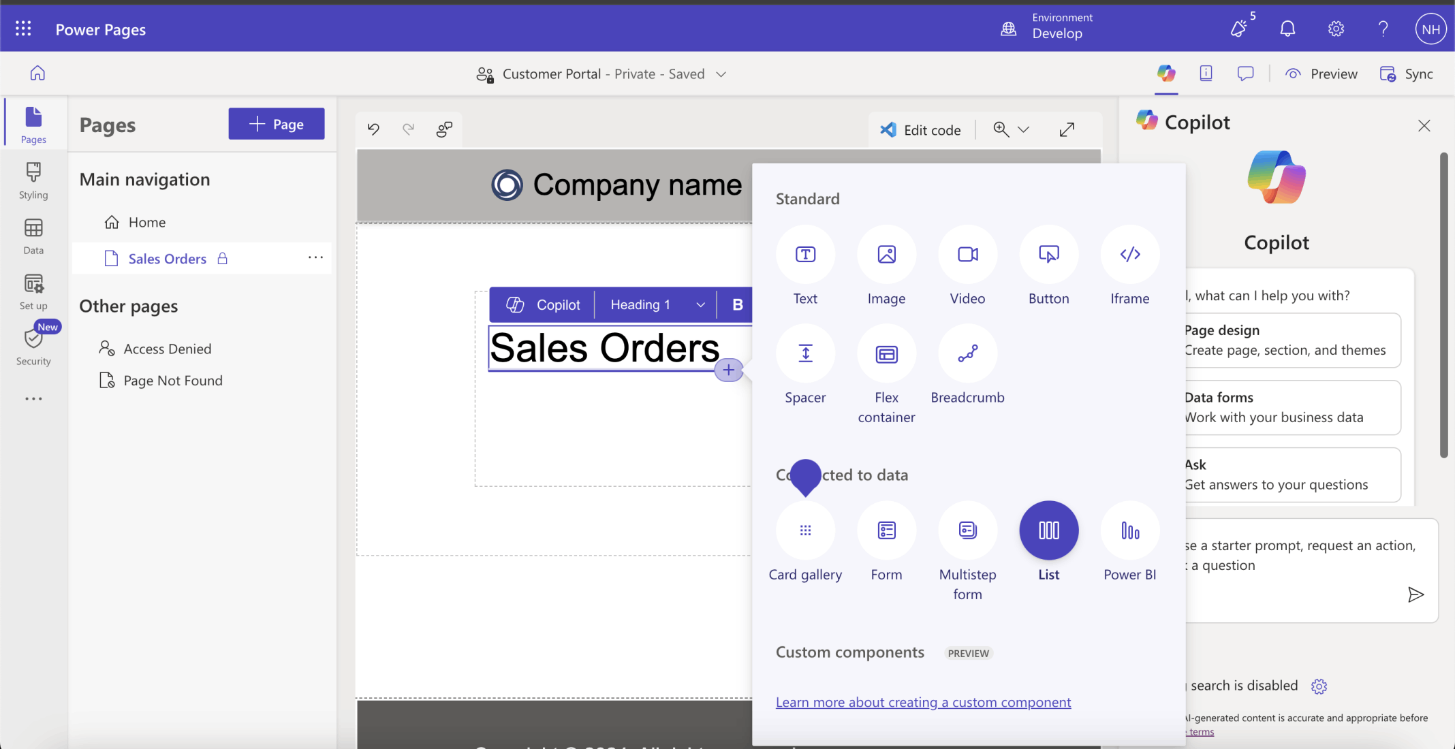Select the Sales Orders page
Viewport: 1455px width, 749px height.
[167, 259]
